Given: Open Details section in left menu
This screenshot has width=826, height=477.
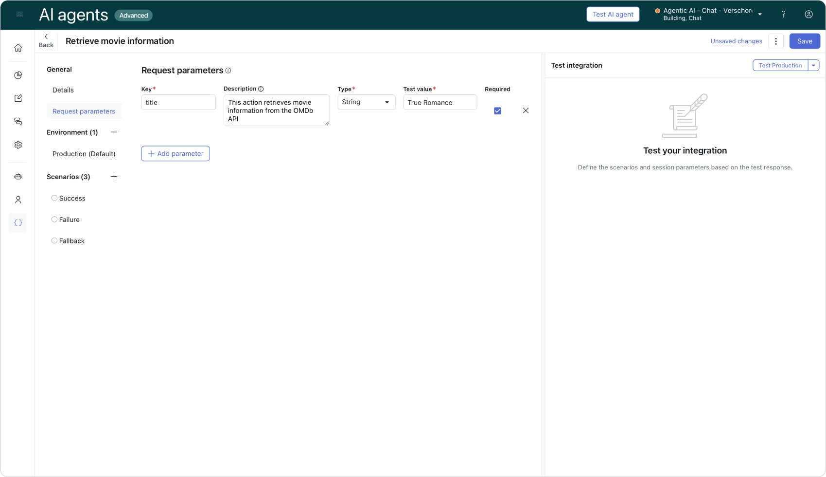Looking at the screenshot, I should click(x=63, y=90).
